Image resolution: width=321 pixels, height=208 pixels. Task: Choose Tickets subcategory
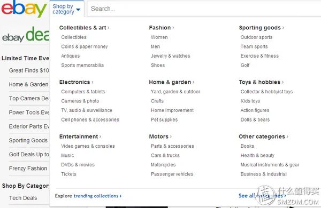pos(68,174)
